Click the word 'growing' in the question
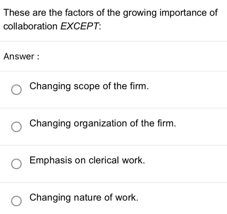227x214 pixels. tap(139, 13)
